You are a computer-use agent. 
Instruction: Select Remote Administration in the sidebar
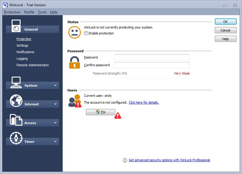tap(33, 65)
